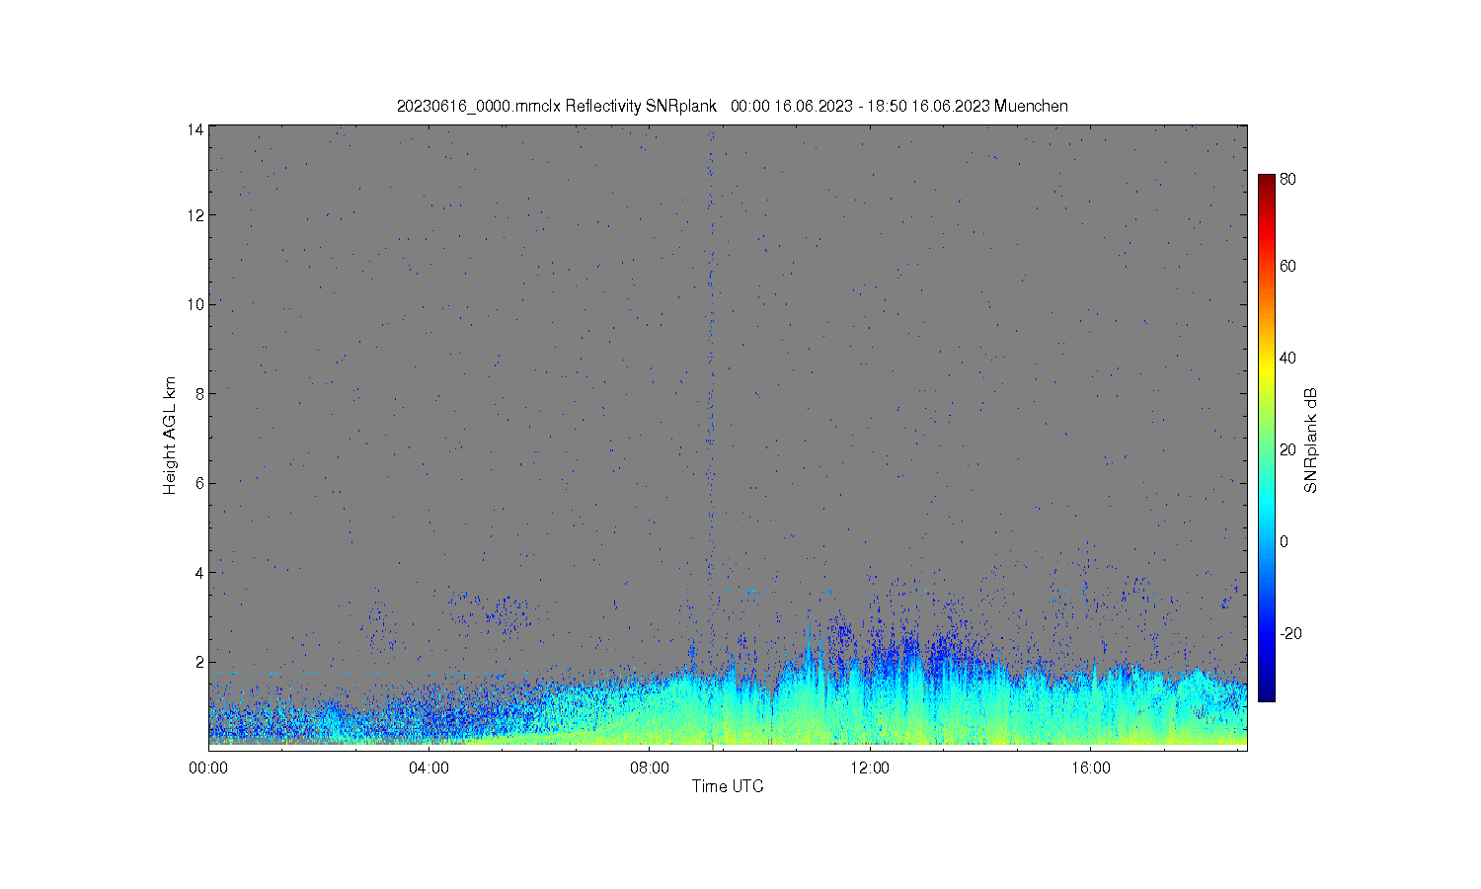Click the 04:00 time tick label
1481x889 pixels.
point(429,768)
